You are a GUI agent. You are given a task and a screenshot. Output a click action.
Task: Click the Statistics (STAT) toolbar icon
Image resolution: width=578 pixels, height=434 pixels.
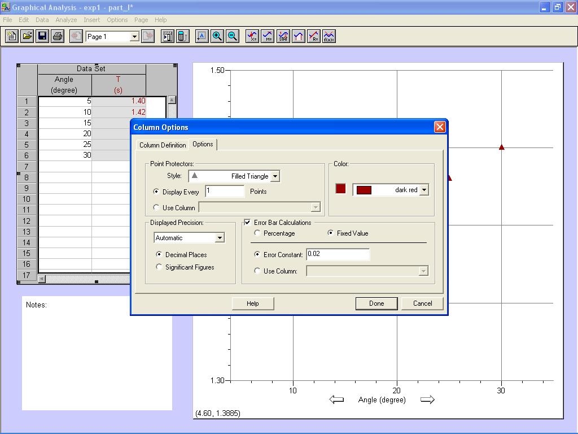coord(283,37)
